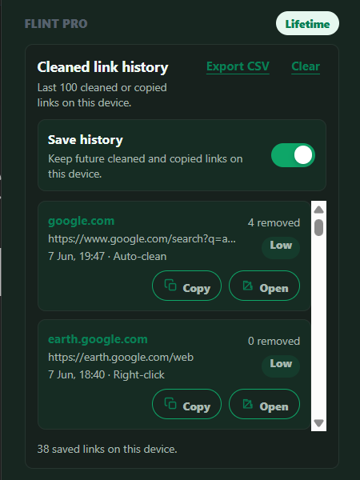Click the '4 removed' count text
This screenshot has width=360, height=480.
pyautogui.click(x=274, y=222)
